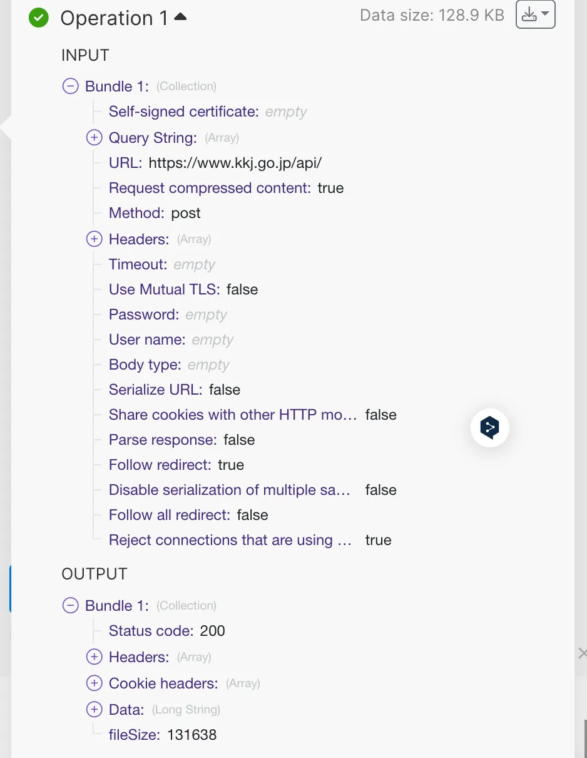The image size is (587, 758).
Task: Expand the Query String array
Action: [94, 138]
